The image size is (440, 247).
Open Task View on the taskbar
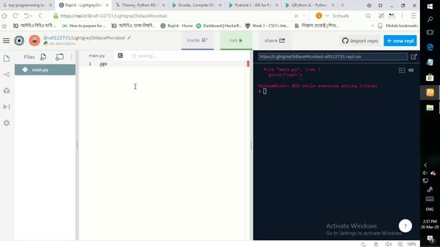tap(430, 32)
